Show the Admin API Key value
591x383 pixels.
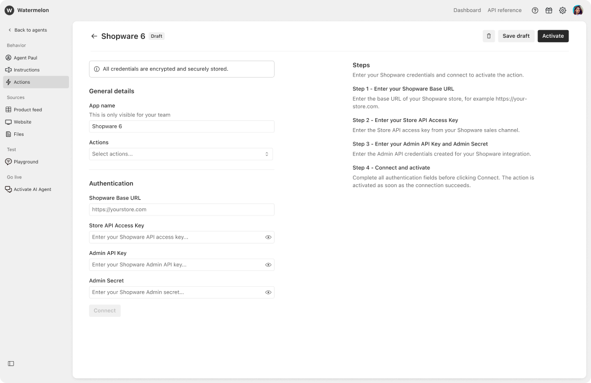pos(268,265)
